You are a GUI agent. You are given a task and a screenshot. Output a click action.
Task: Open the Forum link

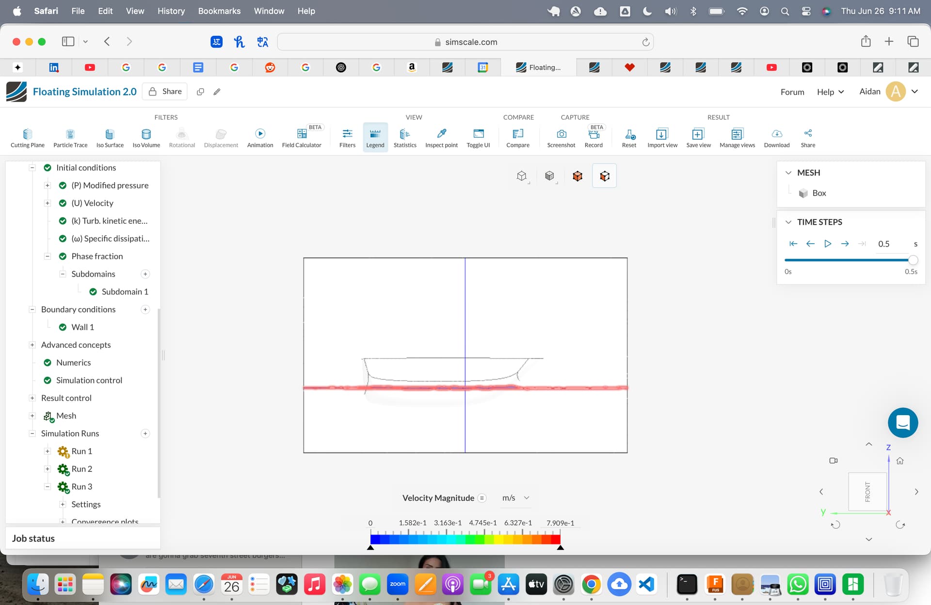click(792, 92)
